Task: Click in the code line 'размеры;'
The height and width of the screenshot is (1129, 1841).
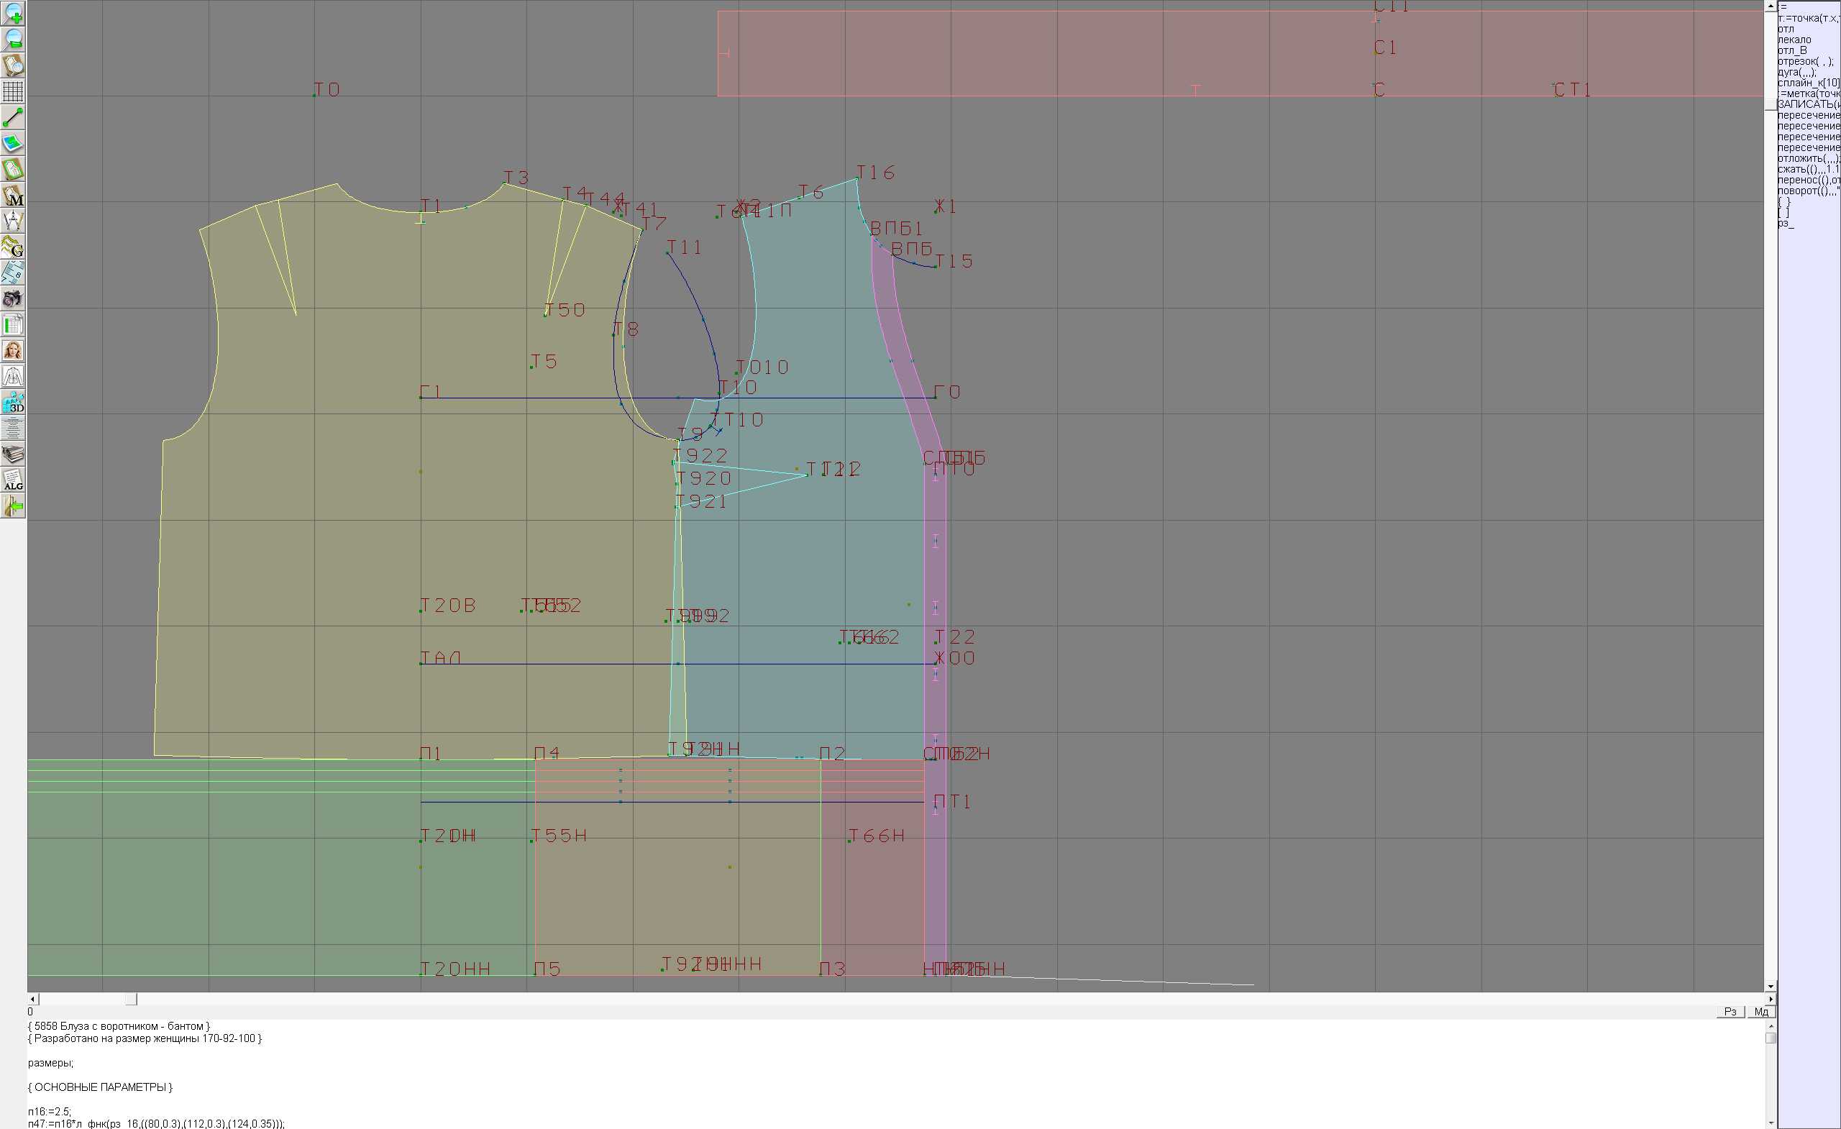Action: point(51,1063)
